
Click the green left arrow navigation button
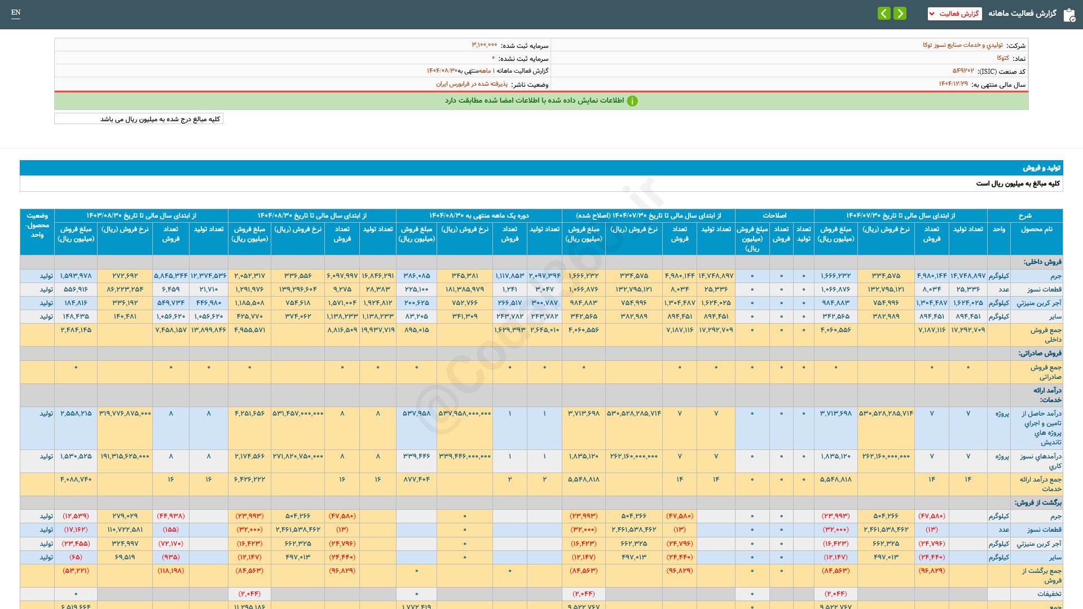pos(884,13)
